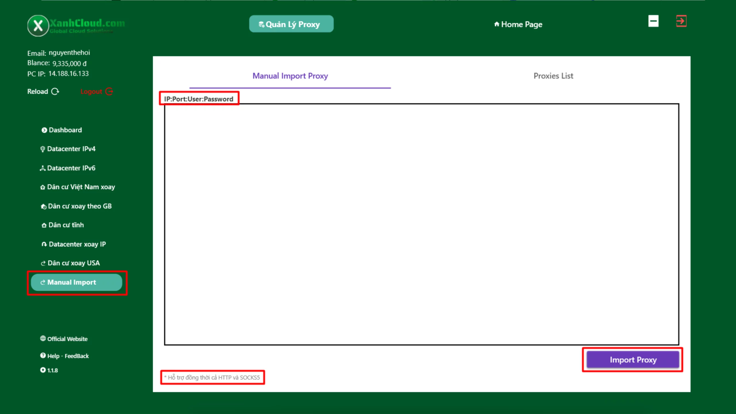Open Dân cư xoay theo GB

tap(79, 206)
